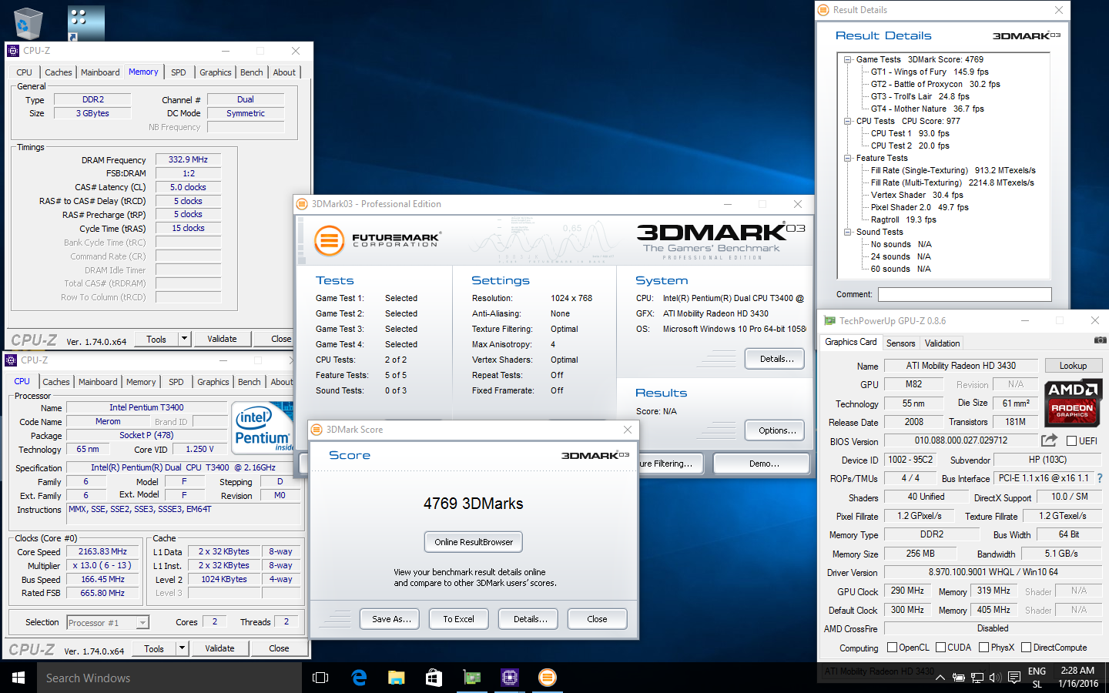This screenshot has height=693, width=1109.
Task: Click Details... under System in 3DMark03
Action: point(776,359)
